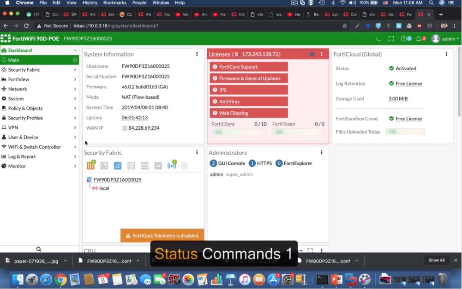This screenshot has width=462, height=289.
Task: Click the wireless FortiAP icon in Security Fabric
Action: point(171,165)
